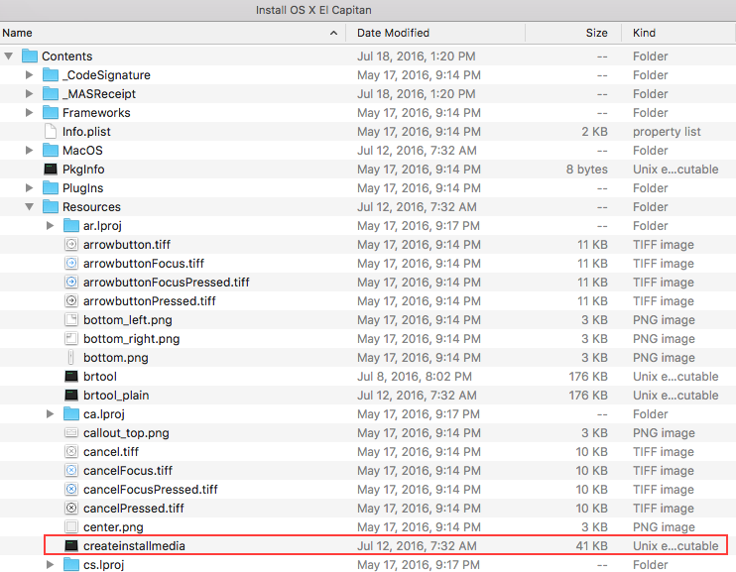The height and width of the screenshot is (572, 736).
Task: Collapse the Resources folder triangle
Action: 29,206
